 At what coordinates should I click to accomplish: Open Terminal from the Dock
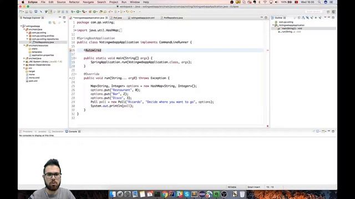point(157,194)
